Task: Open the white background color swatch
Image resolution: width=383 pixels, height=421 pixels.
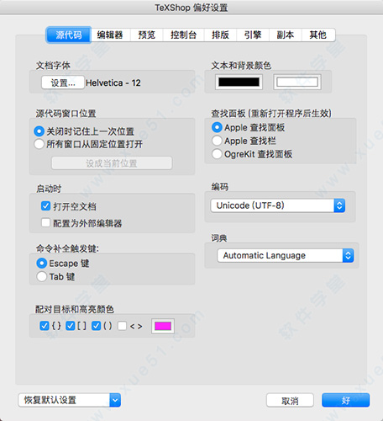Action: click(297, 82)
